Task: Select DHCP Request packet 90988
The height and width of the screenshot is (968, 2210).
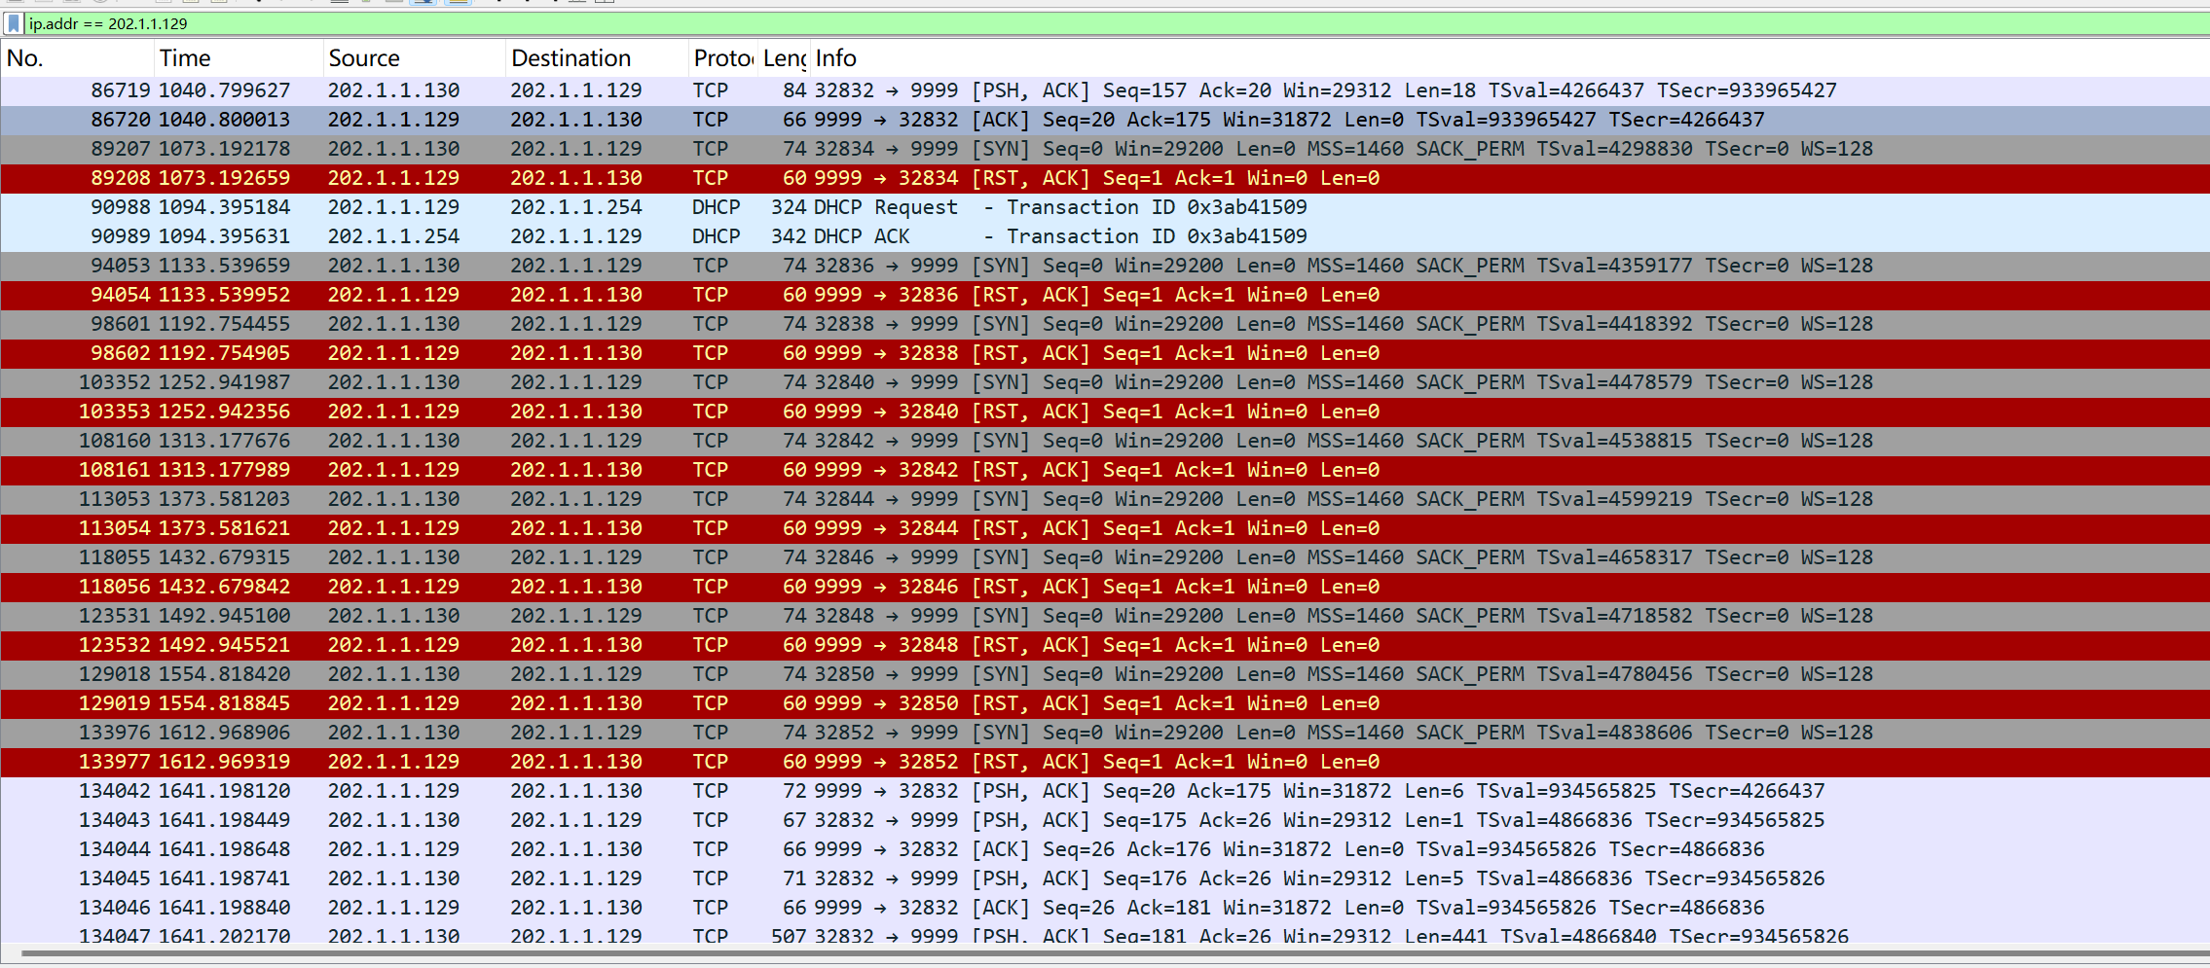Action: click(1105, 207)
